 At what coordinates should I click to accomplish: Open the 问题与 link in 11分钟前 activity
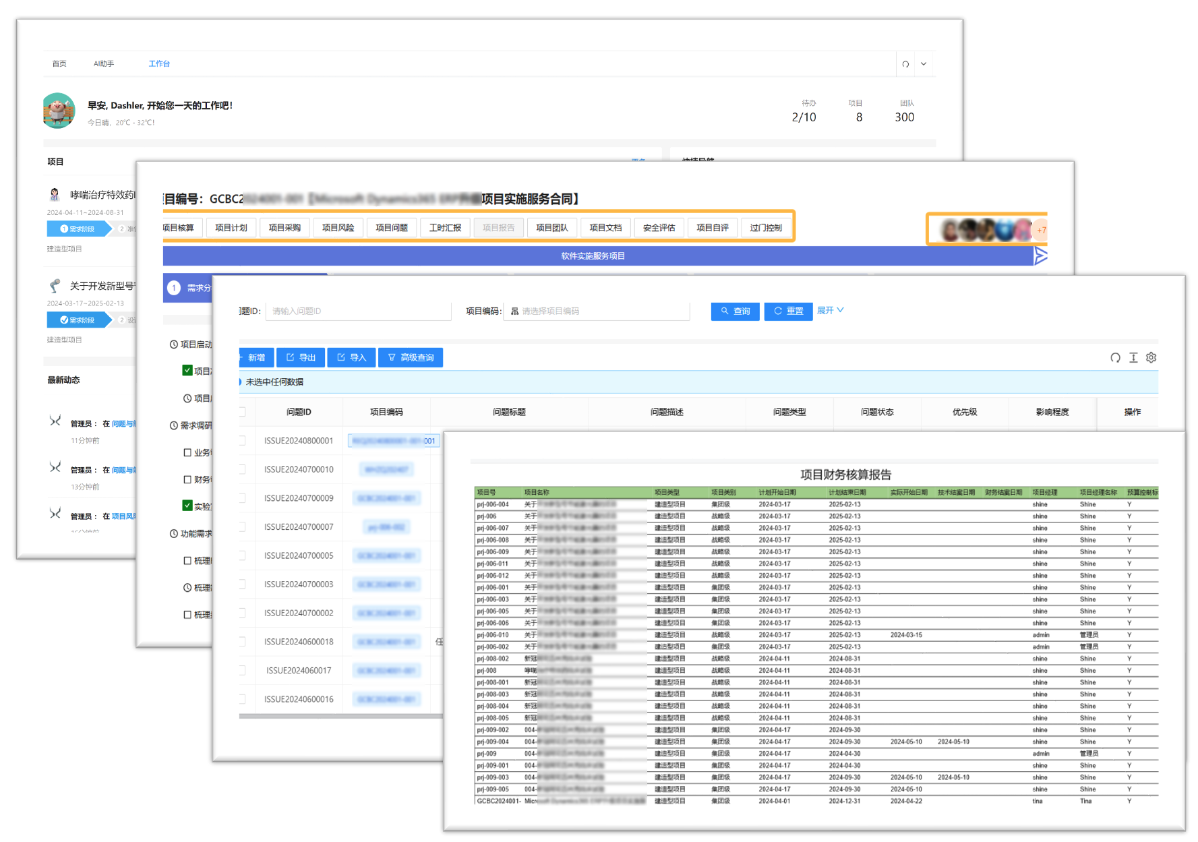pyautogui.click(x=123, y=423)
